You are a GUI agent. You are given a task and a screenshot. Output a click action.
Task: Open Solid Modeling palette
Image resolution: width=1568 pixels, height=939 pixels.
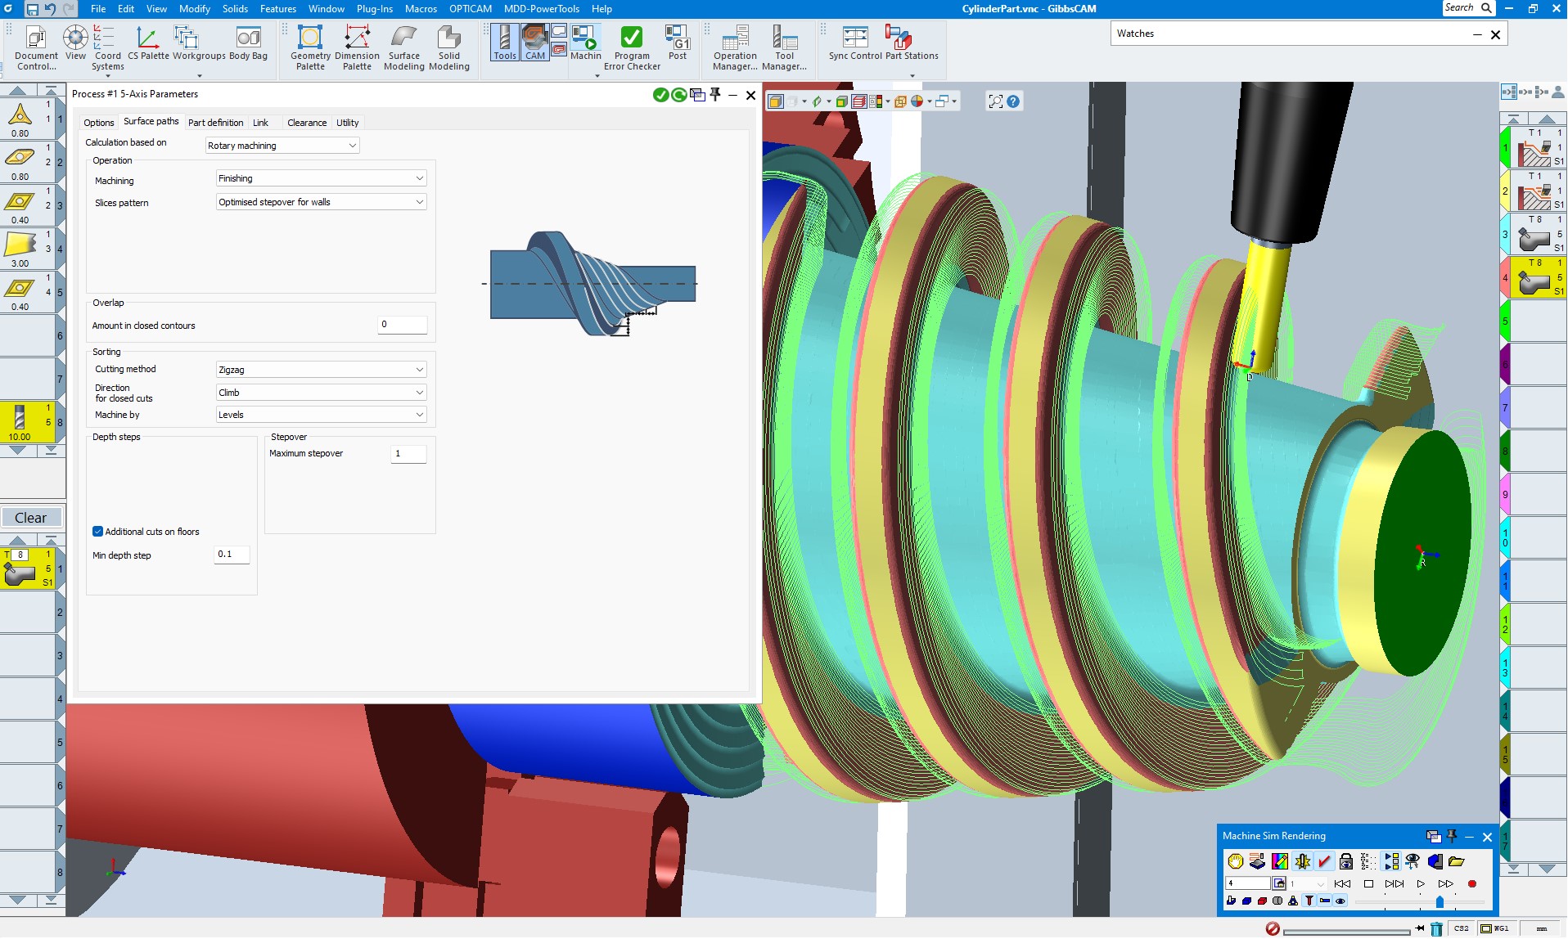[448, 47]
